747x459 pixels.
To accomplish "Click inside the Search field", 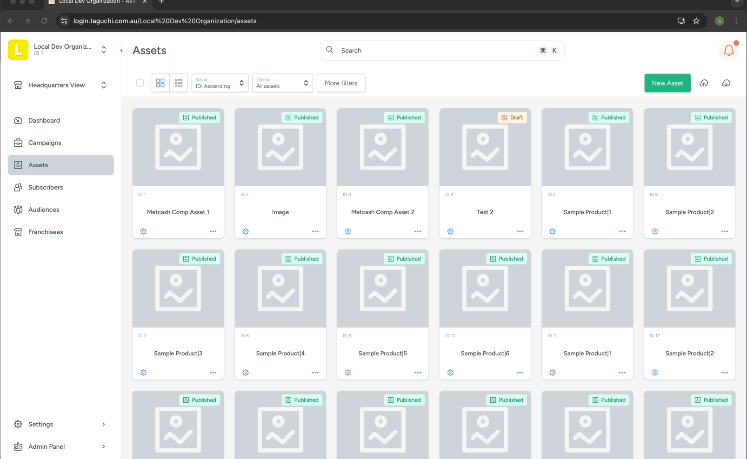I will pyautogui.click(x=419, y=50).
